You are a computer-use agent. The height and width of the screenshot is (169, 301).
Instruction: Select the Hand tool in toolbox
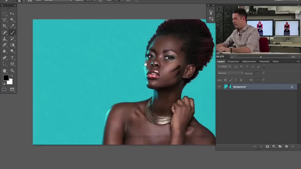click(x=5, y=71)
